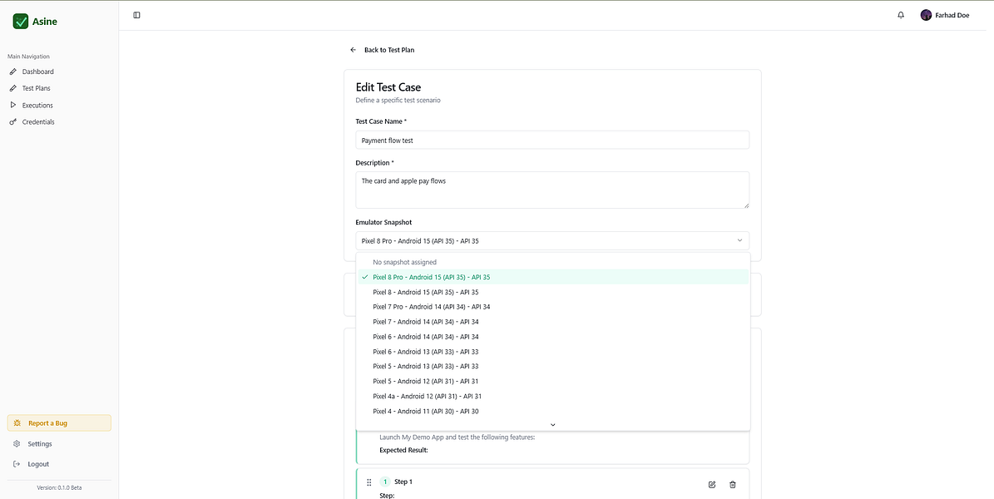Image resolution: width=994 pixels, height=499 pixels.
Task: Click the Test Case Name field
Action: [x=552, y=140]
